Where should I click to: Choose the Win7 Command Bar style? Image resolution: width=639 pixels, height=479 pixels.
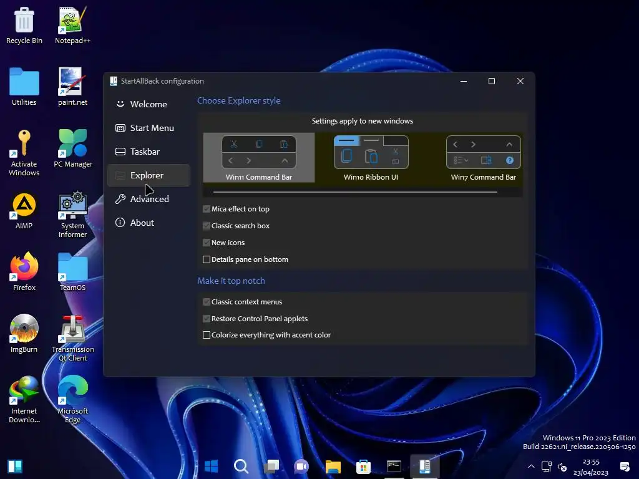(x=484, y=158)
